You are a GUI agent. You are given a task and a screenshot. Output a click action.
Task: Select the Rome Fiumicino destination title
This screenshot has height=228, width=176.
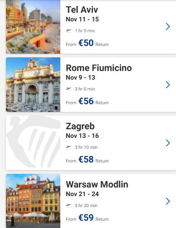point(99,68)
